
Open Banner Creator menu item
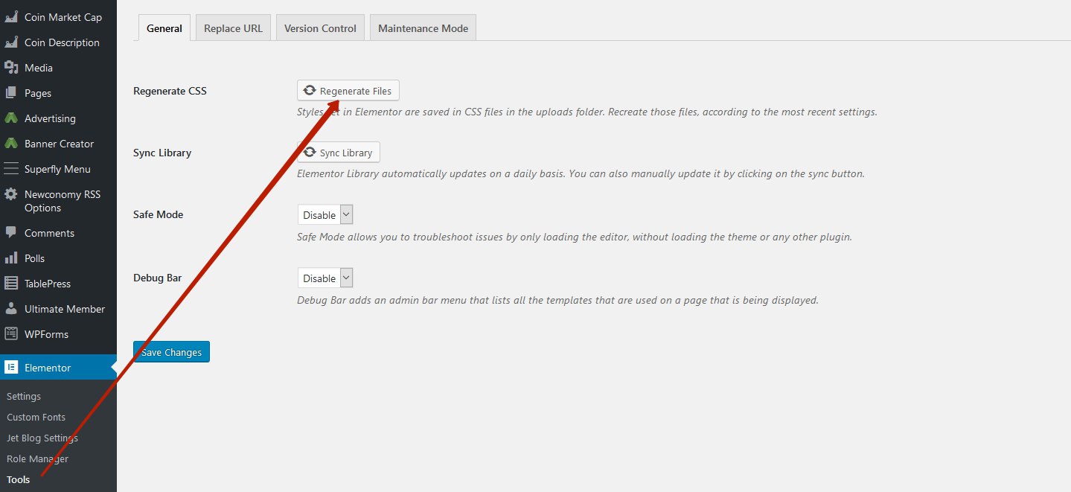click(x=58, y=144)
